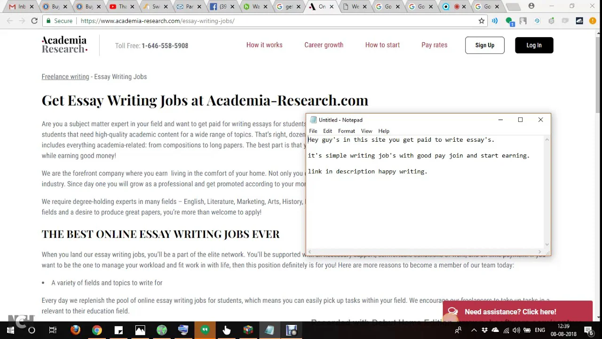Open the Notepad View menu
Viewport: 602px width, 339px height.
[x=366, y=131]
